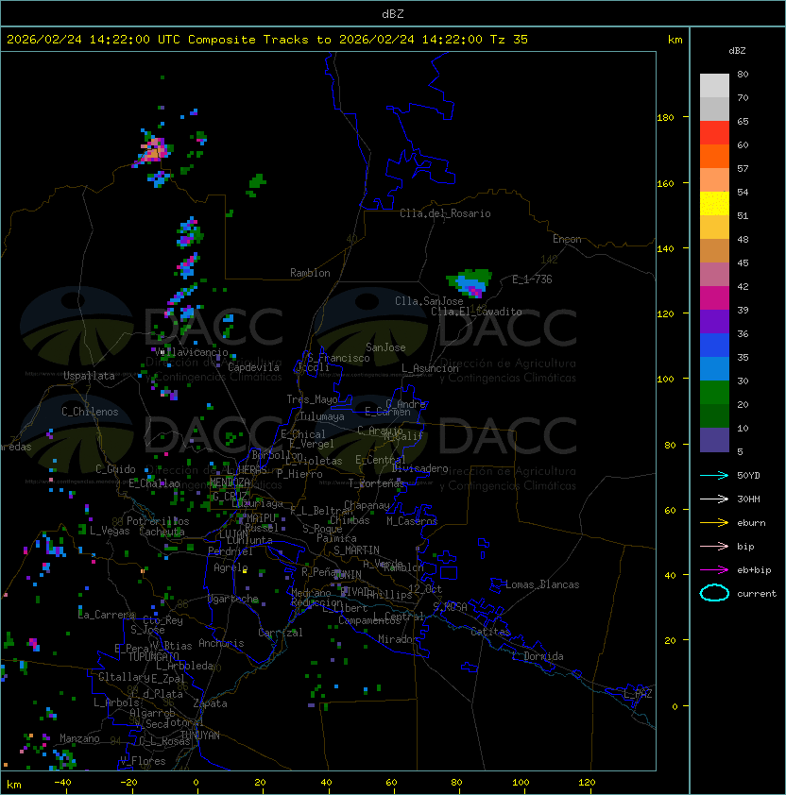Click the L_PAZ map label
Screen dimensions: 786x795
pos(639,694)
